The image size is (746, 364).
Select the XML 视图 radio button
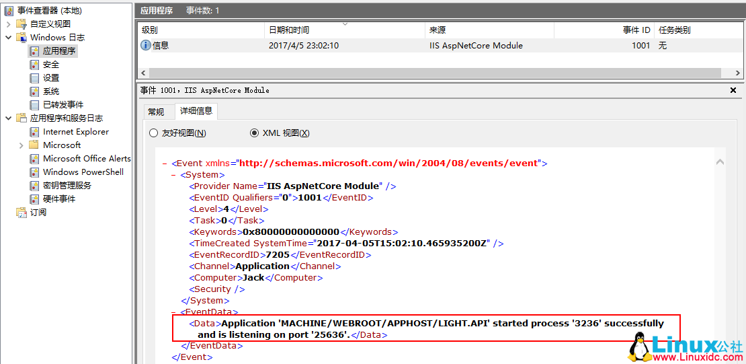click(255, 133)
